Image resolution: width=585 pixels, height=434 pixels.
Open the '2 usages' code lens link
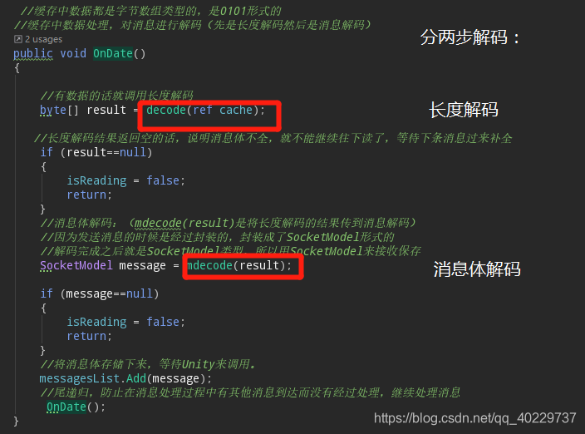44,39
